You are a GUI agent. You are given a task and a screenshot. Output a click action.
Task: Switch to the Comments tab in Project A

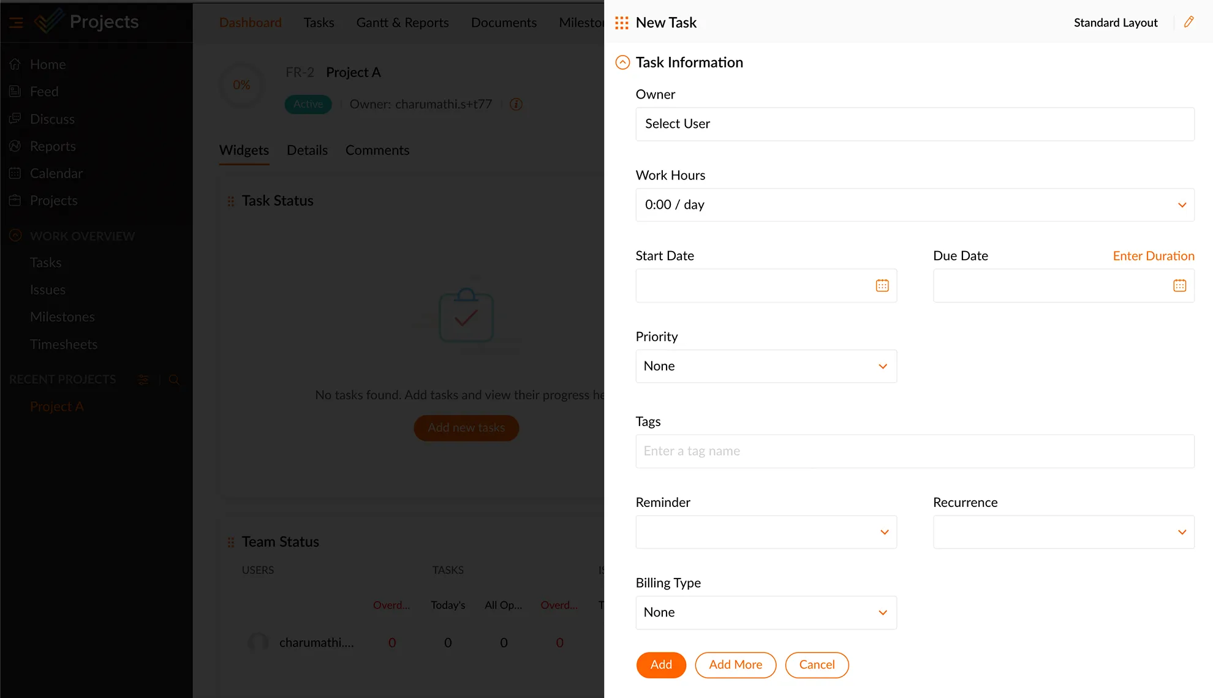[x=377, y=151]
